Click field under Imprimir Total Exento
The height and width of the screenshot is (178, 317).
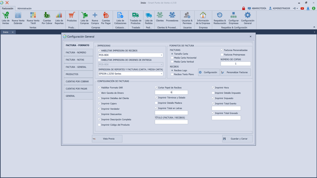(226, 108)
